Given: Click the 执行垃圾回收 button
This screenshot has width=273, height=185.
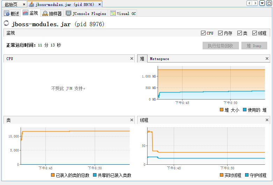Looking at the screenshot, I should (221, 46).
